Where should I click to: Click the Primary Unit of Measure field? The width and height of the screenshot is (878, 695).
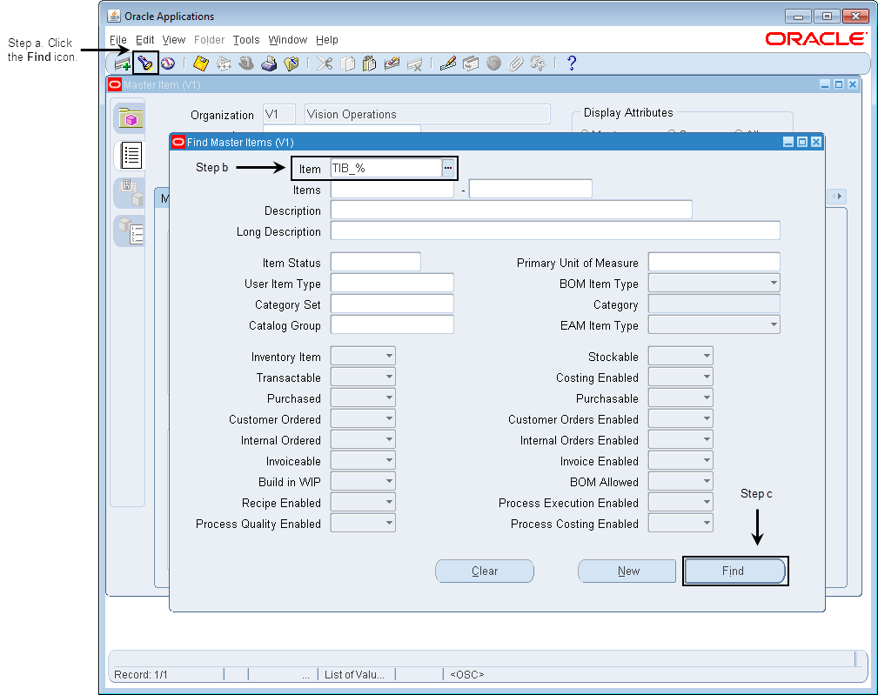point(714,262)
